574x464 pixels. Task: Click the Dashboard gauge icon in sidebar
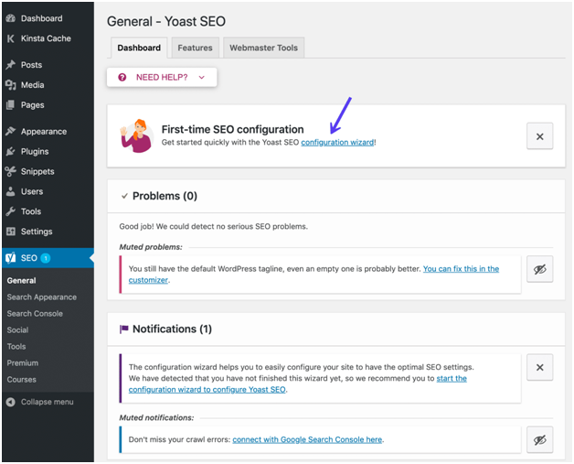(11, 18)
